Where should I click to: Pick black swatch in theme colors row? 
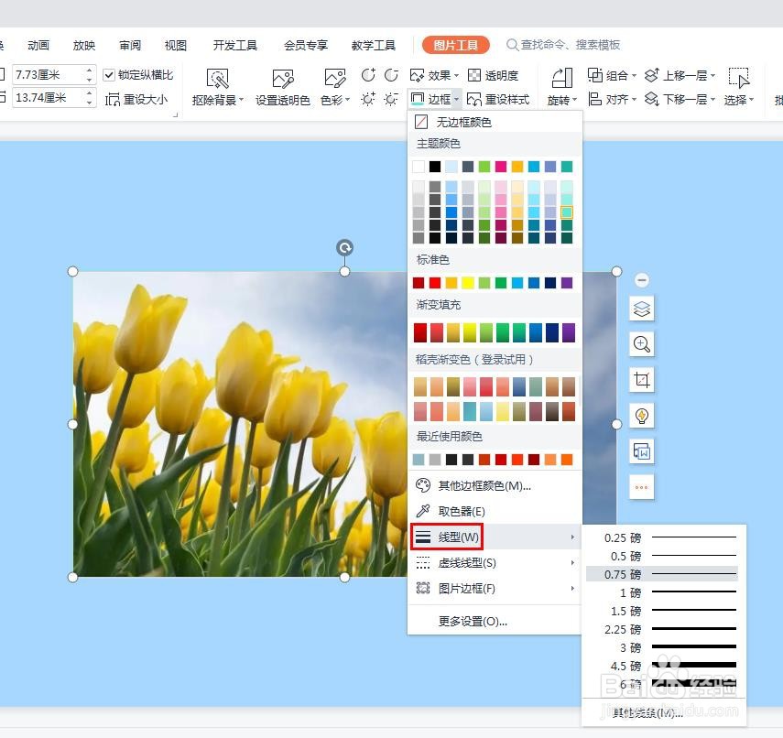(x=435, y=167)
